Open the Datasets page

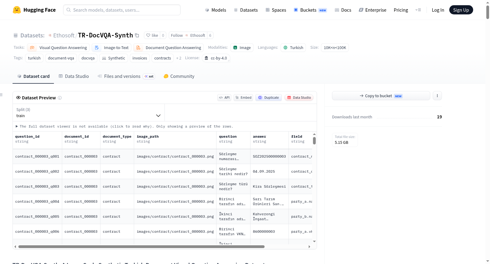tap(246, 10)
